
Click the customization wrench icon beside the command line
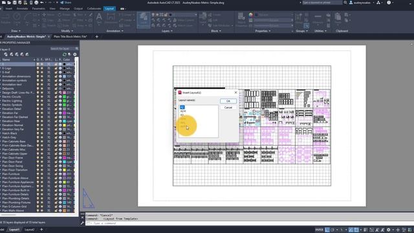pos(82,223)
